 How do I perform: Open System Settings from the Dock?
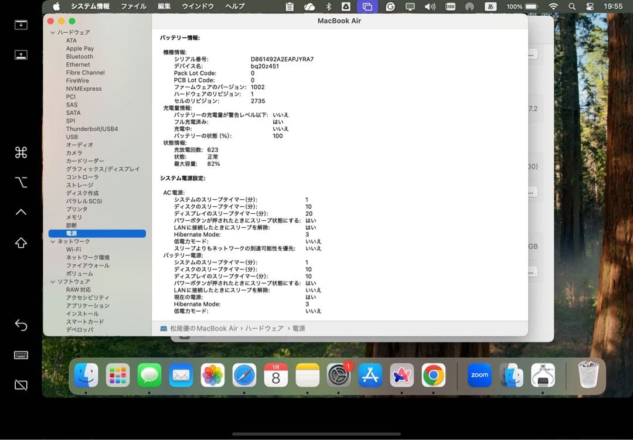point(339,376)
